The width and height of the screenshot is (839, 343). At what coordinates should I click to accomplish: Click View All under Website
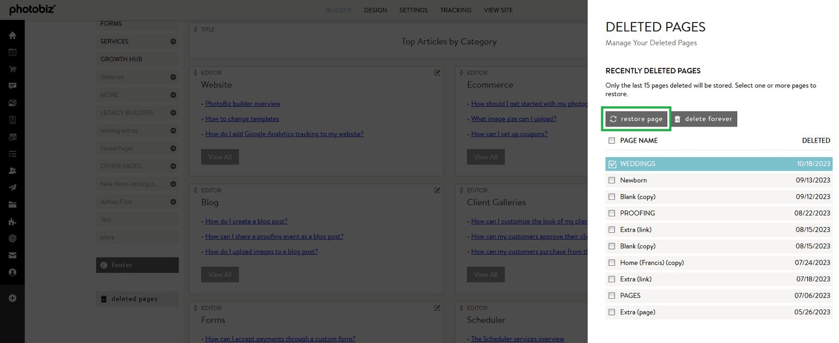click(220, 157)
